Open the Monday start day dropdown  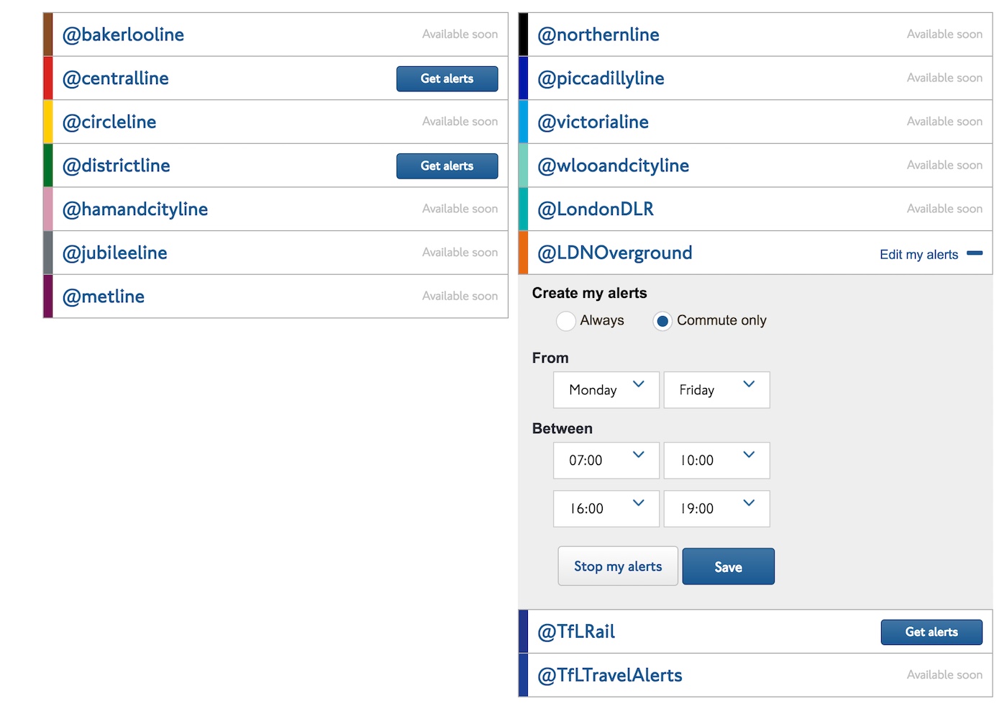tap(606, 390)
